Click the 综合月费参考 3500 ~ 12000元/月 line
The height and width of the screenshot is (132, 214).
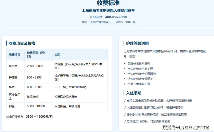29,116
